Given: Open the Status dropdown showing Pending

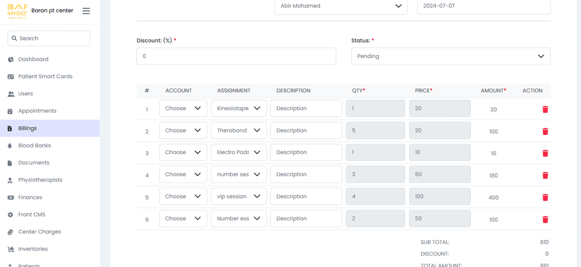Looking at the screenshot, I should click(451, 56).
